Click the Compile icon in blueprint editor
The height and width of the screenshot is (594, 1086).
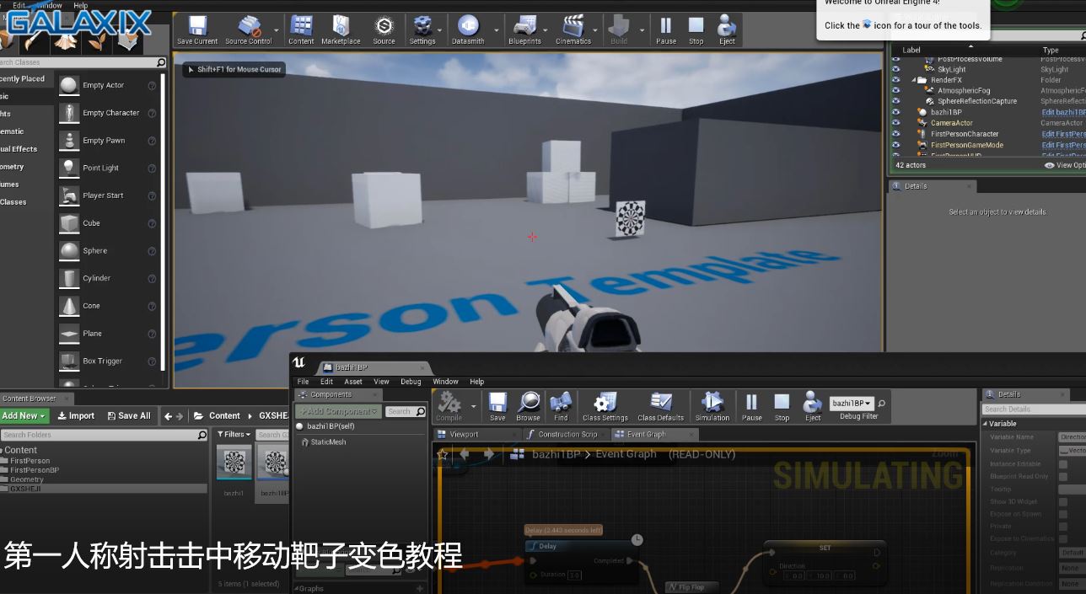pyautogui.click(x=449, y=404)
